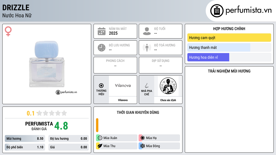Select the Hương hoa diên vĩ accord bar
The height and width of the screenshot is (155, 276).
pos(229,57)
